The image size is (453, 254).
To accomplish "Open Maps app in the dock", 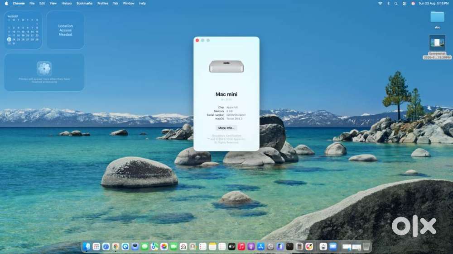I will (x=154, y=246).
